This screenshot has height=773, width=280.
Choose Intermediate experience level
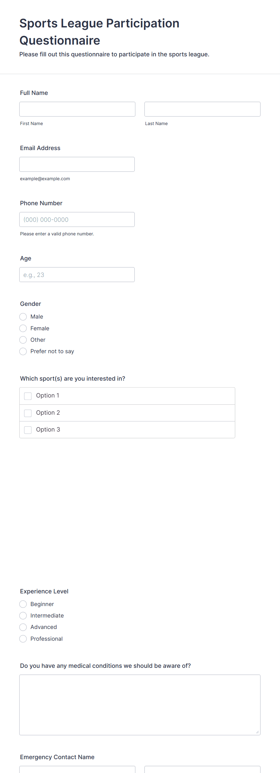tap(23, 616)
